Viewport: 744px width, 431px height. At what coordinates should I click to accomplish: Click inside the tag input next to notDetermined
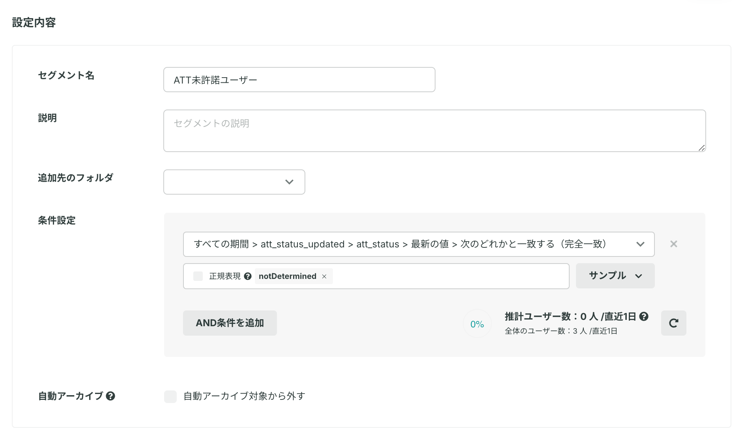pos(450,276)
